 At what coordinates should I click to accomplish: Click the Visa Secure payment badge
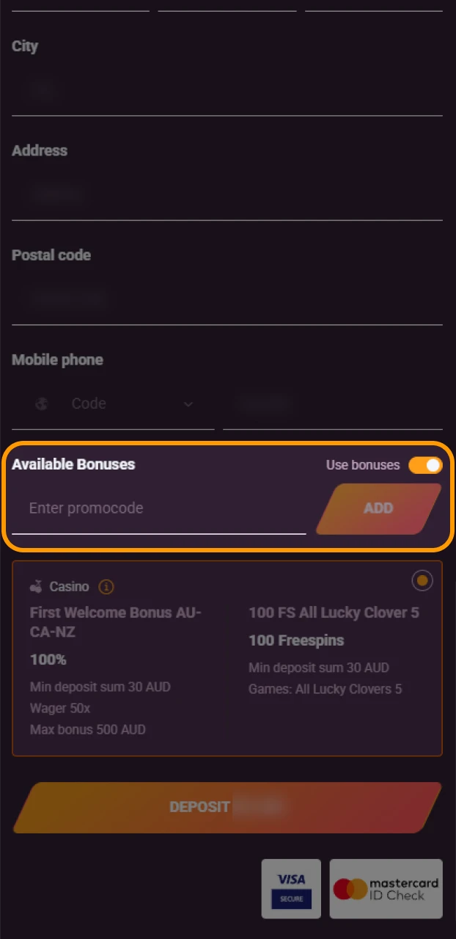[x=290, y=888]
